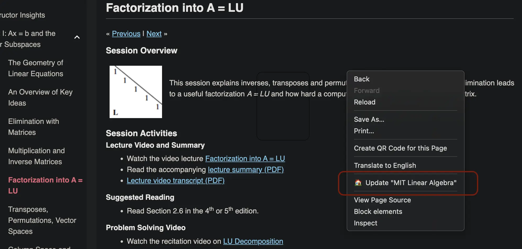Click Inspect in the context menu
Viewport: 522px width, 249px height.
pos(365,223)
